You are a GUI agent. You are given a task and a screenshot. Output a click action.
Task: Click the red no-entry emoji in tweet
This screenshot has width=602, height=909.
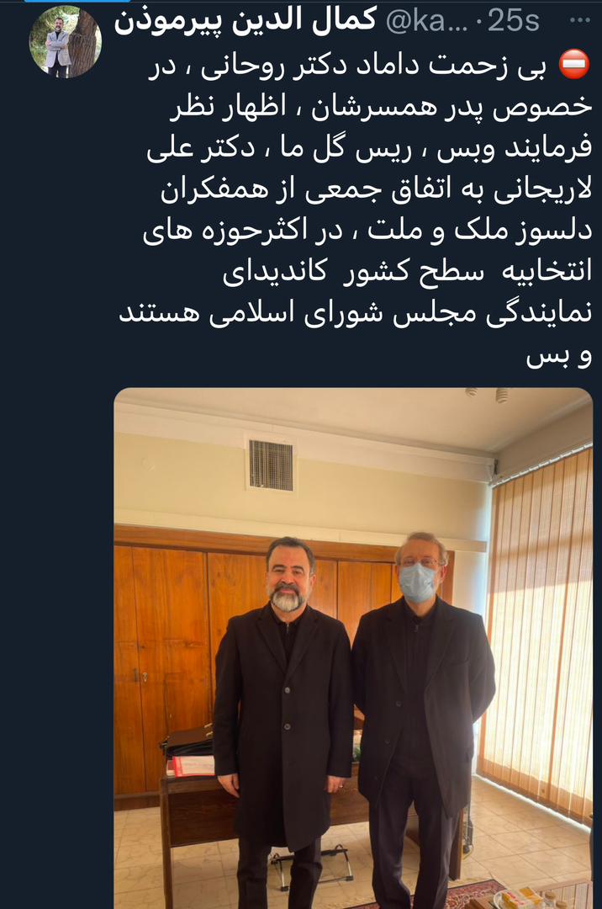click(573, 64)
